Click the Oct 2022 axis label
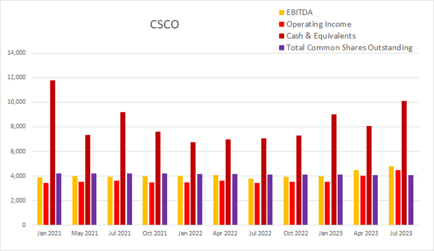The image size is (434, 251). (x=295, y=233)
